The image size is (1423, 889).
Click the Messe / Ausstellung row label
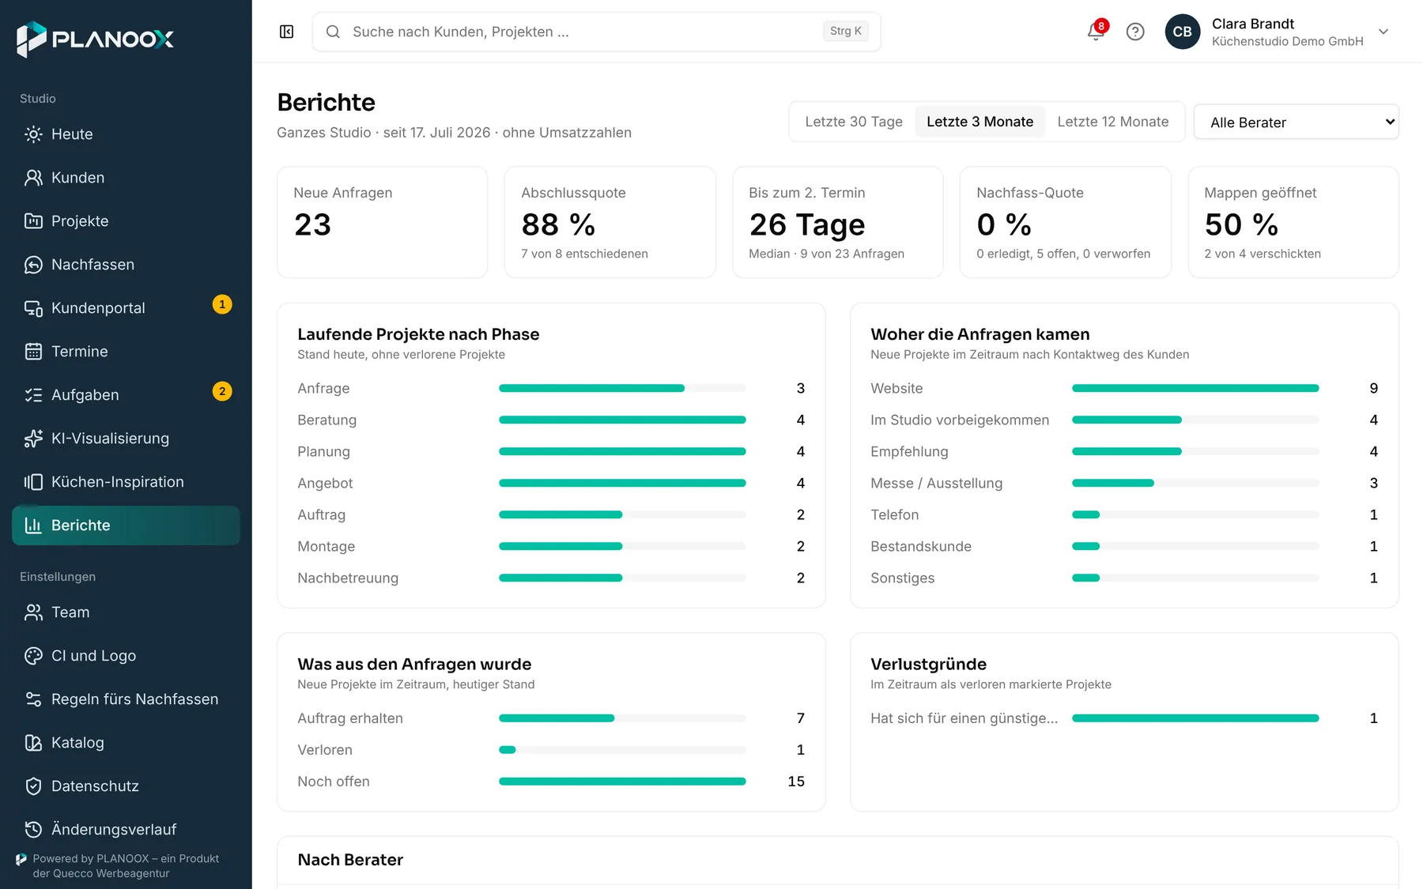(936, 483)
